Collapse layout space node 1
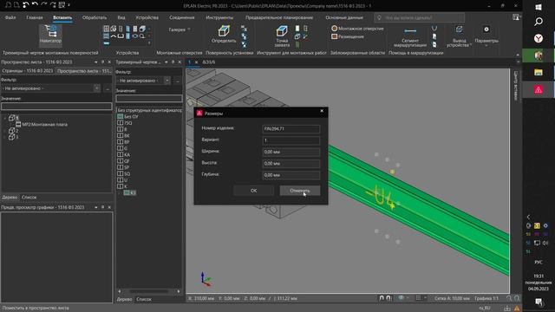 point(4,118)
